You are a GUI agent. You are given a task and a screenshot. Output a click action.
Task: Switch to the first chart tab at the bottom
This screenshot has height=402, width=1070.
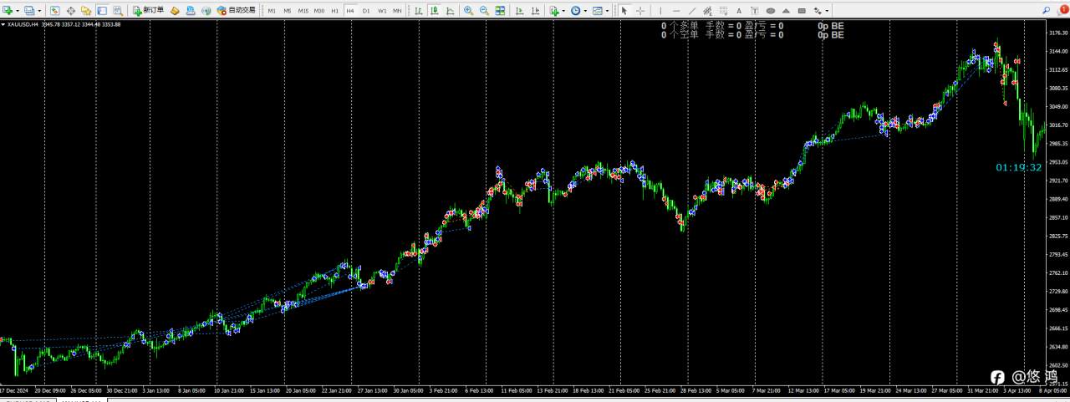[27, 399]
